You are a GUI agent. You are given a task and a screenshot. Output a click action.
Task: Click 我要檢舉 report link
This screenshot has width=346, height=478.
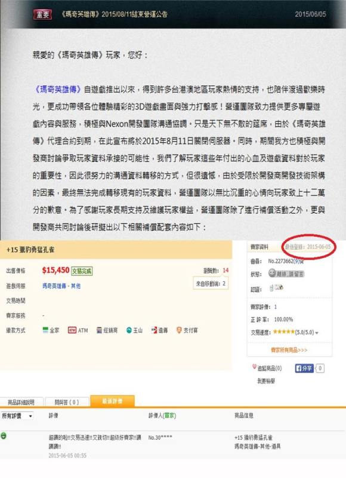[x=266, y=381]
